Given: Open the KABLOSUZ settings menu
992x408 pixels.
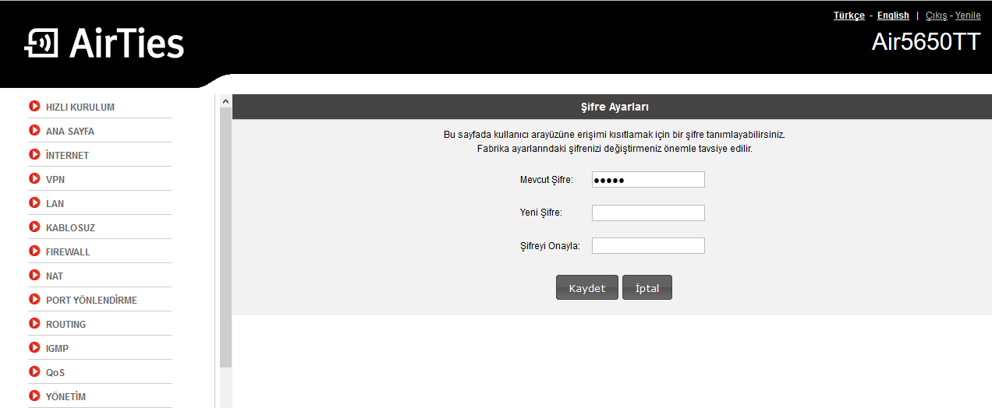Looking at the screenshot, I should coord(71,228).
